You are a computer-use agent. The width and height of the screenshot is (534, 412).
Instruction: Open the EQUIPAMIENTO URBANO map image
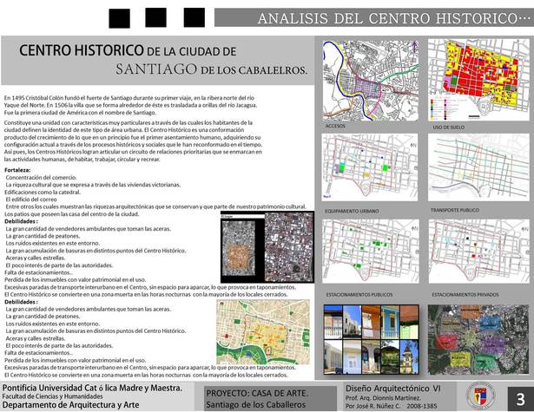tap(370, 167)
